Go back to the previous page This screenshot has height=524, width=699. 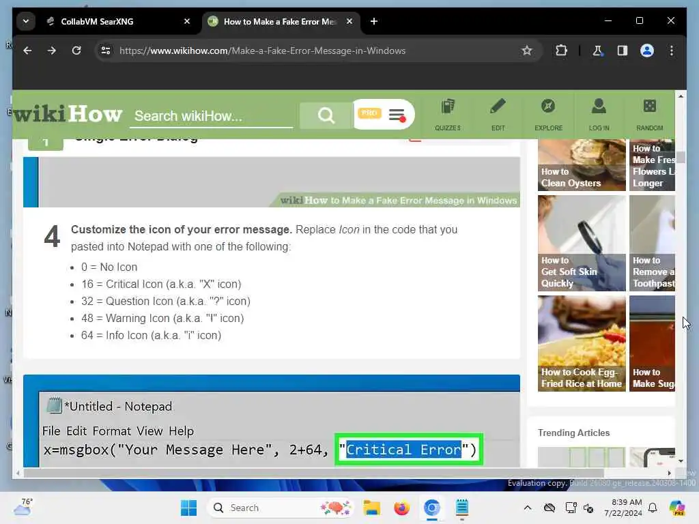point(27,50)
